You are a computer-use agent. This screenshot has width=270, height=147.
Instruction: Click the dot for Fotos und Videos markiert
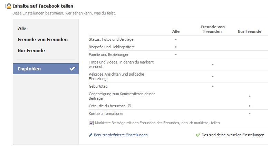[213, 64]
